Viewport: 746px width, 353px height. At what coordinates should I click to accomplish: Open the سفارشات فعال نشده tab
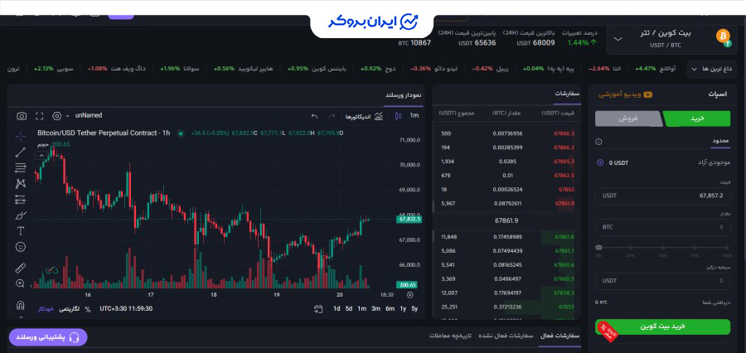[504, 336]
